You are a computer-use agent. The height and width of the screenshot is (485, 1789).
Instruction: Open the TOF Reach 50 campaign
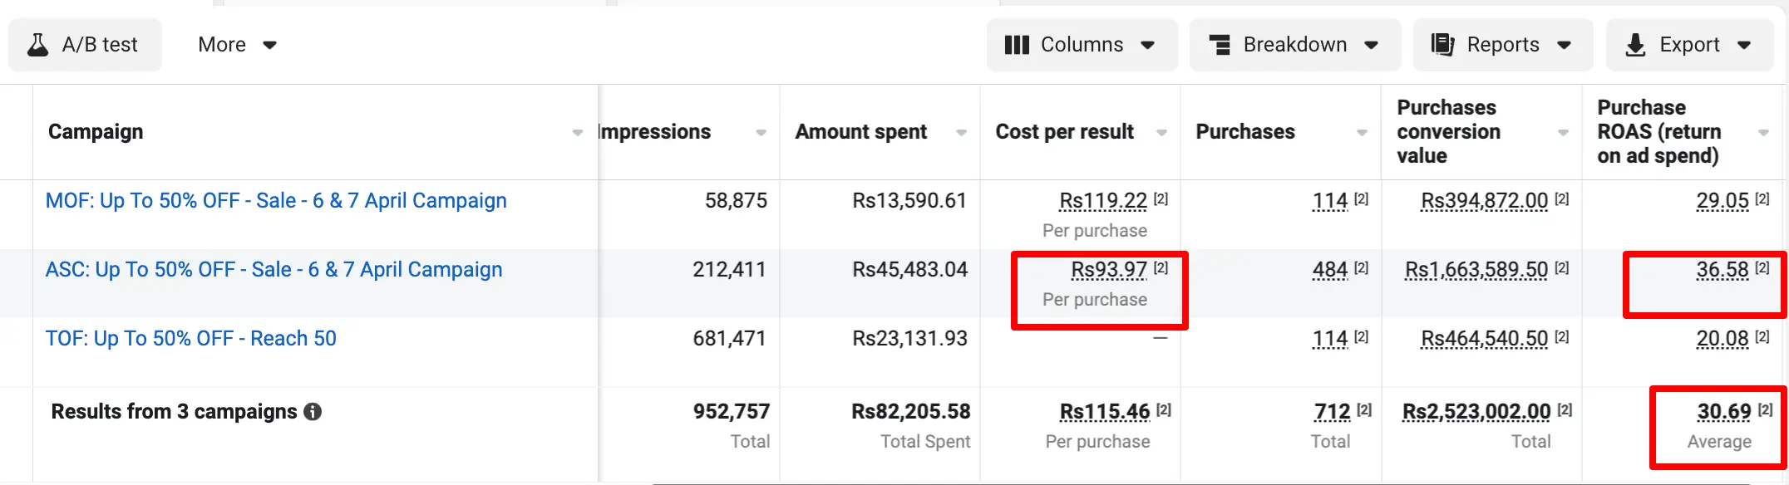tap(190, 339)
